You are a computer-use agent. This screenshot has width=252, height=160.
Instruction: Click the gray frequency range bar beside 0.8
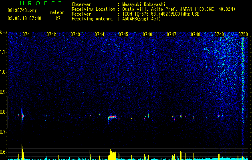tap(8, 112)
